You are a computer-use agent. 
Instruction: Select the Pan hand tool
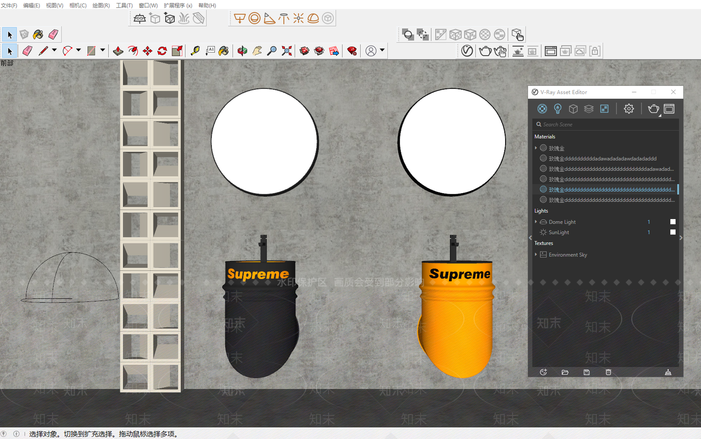(257, 51)
